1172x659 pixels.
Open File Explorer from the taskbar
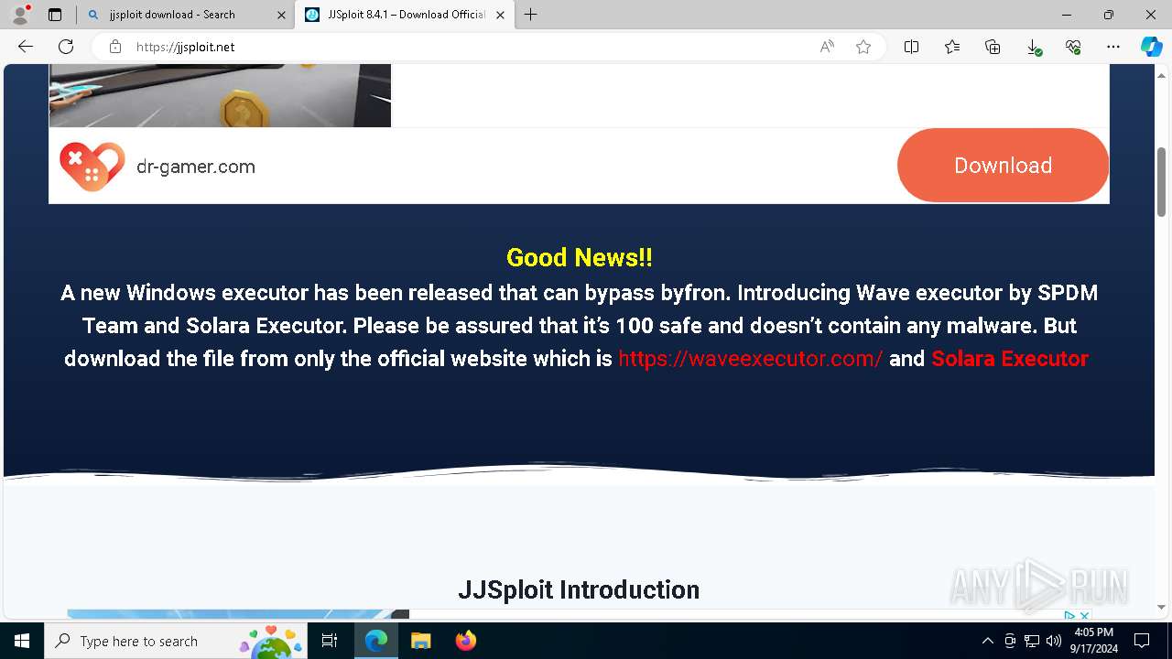coord(421,641)
